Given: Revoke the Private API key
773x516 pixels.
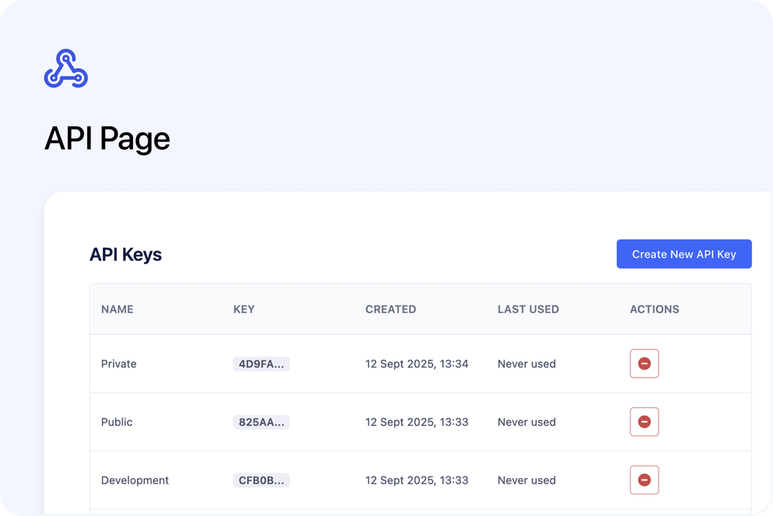Looking at the screenshot, I should [644, 363].
